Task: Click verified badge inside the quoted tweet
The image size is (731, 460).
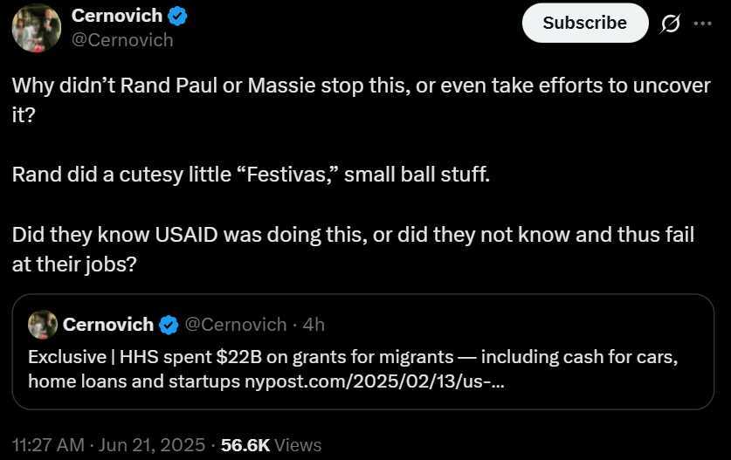Action: 169,325
